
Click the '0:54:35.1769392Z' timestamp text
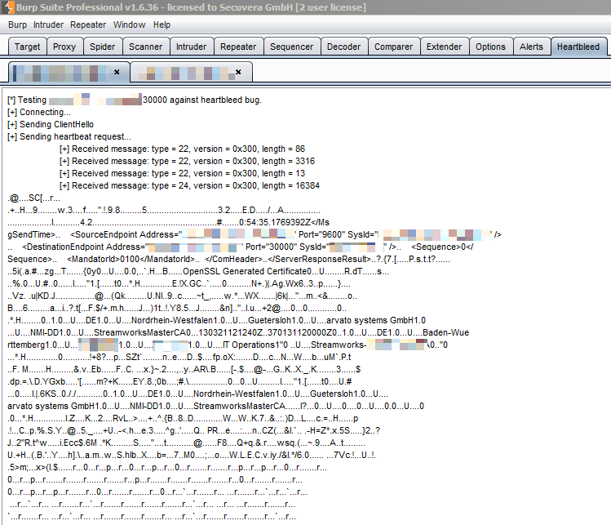[x=275, y=222]
